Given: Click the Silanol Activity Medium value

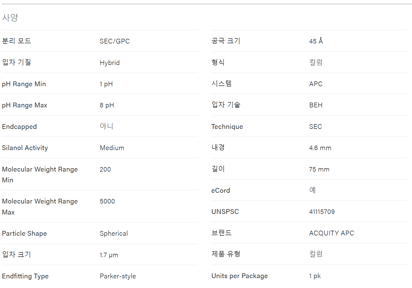Looking at the screenshot, I should tap(112, 148).
